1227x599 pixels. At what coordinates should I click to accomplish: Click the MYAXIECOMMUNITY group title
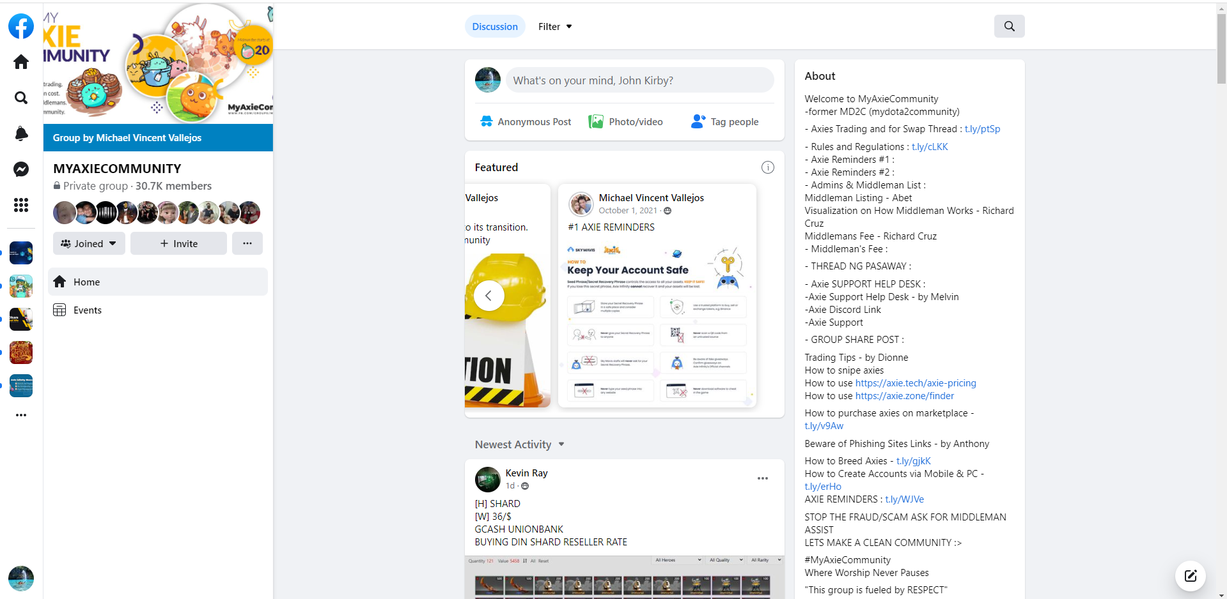point(117,169)
